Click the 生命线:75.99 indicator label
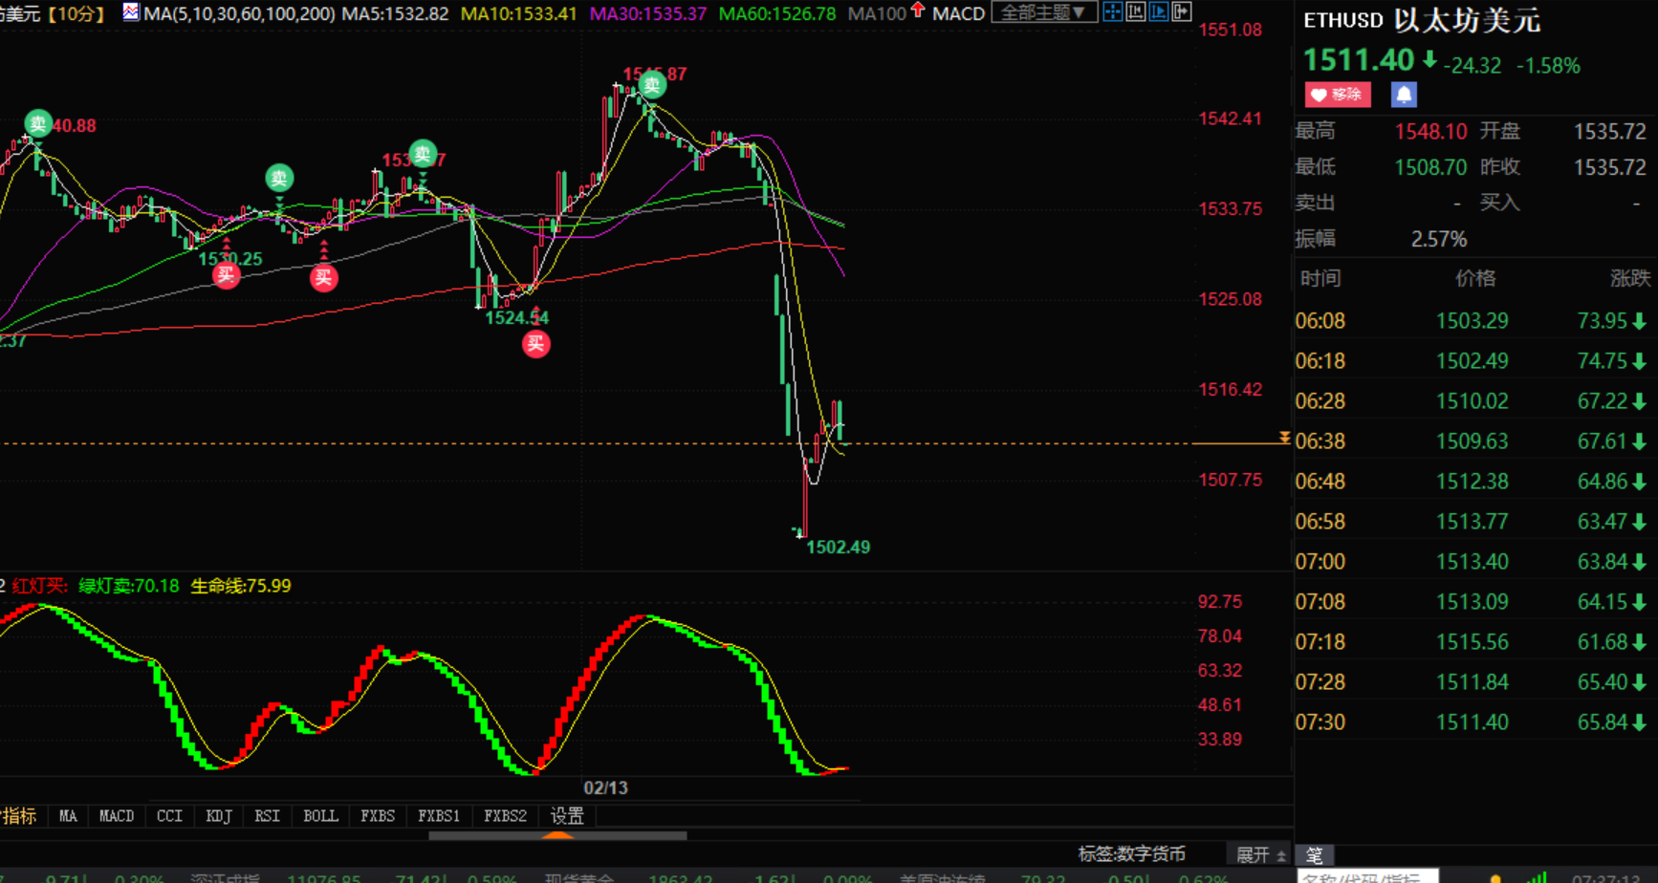1658x883 pixels. (241, 586)
